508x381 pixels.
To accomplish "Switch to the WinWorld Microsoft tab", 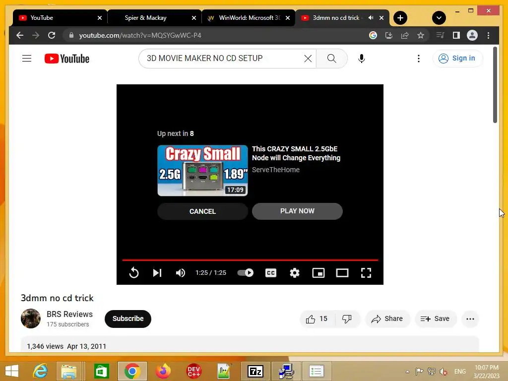I will tap(248, 18).
